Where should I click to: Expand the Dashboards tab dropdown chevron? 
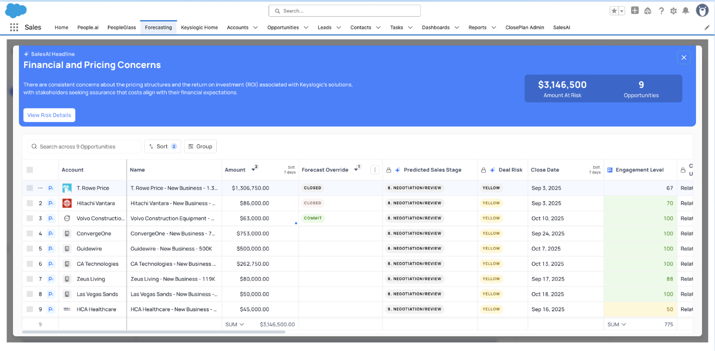pyautogui.click(x=457, y=28)
